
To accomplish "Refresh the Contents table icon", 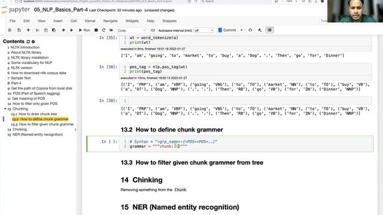I will 28,42.
